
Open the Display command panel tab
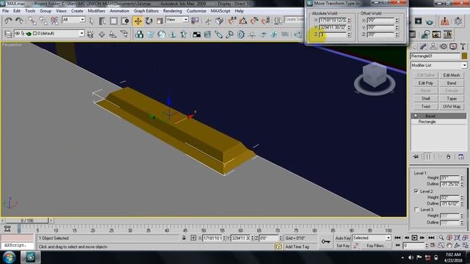[453, 46]
